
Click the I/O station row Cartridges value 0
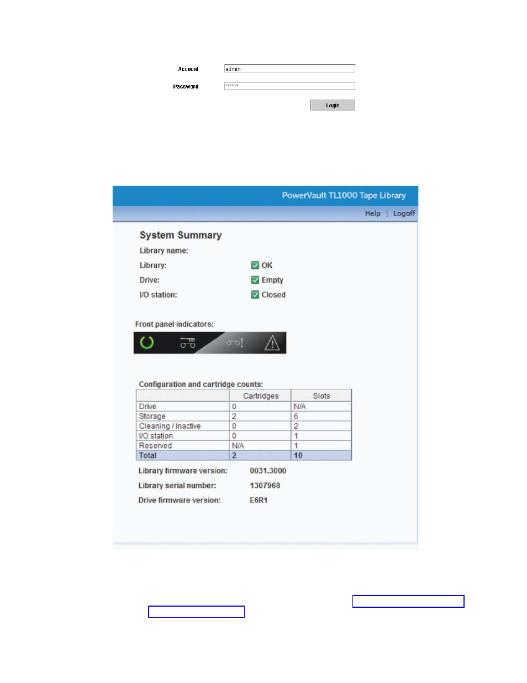234,436
